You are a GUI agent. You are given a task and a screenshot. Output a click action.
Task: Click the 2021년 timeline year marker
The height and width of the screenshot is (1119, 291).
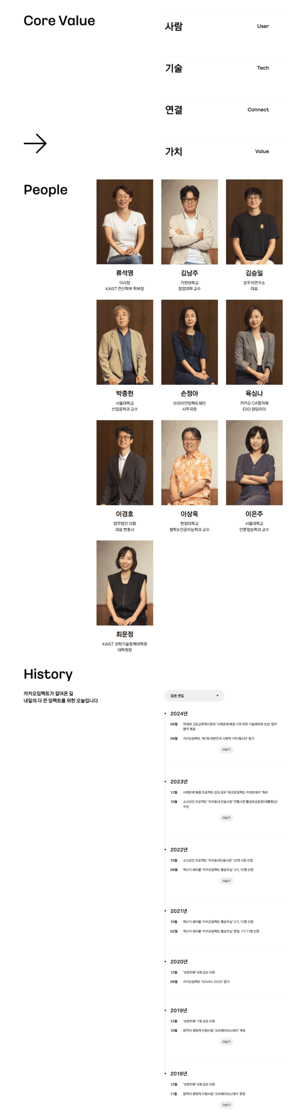pyautogui.click(x=178, y=911)
